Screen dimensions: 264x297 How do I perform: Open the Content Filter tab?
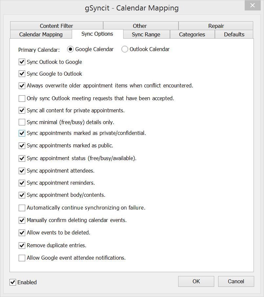tap(56, 26)
